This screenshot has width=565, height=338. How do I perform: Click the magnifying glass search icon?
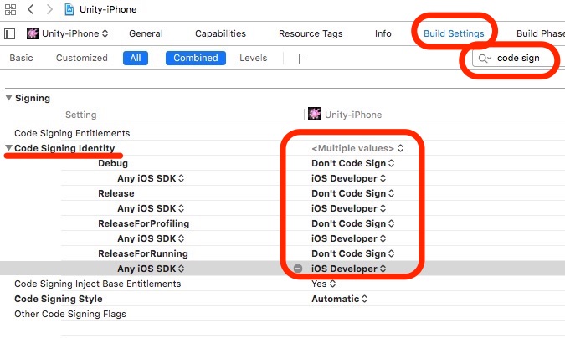[x=483, y=59]
